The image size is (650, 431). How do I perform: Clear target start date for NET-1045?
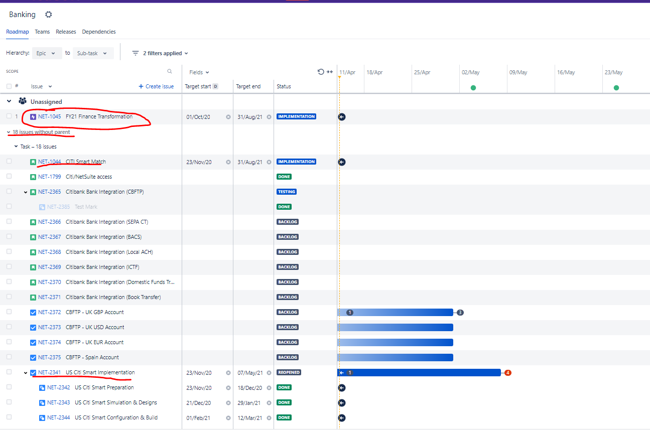pyautogui.click(x=228, y=117)
